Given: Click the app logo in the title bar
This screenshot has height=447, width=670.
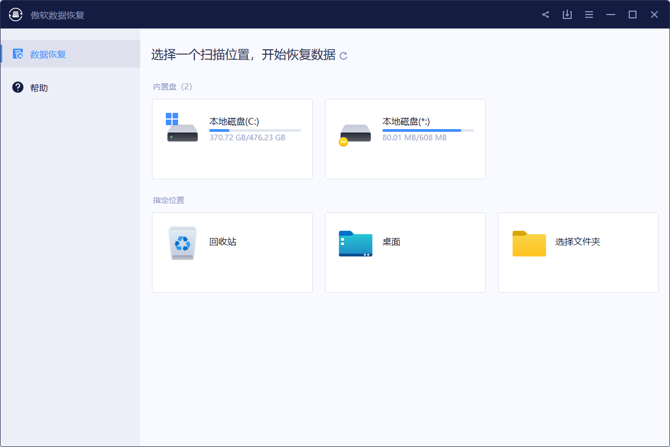Looking at the screenshot, I should pos(15,14).
